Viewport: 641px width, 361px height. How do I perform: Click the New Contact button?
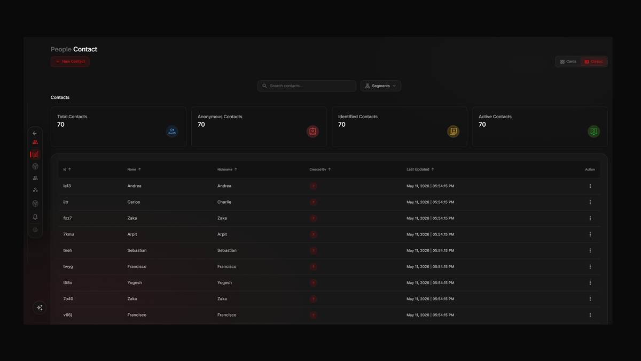(x=70, y=62)
